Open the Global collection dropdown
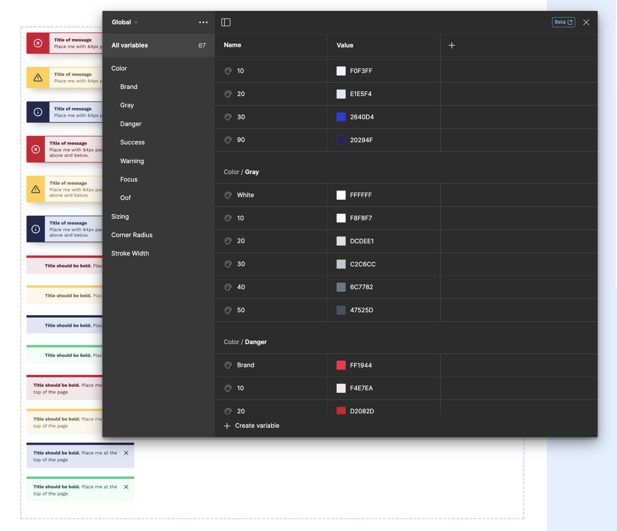Image resolution: width=617 pixels, height=531 pixels. point(124,22)
